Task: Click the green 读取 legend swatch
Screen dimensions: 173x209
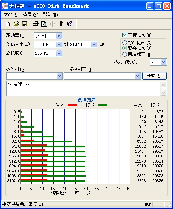Action: click(x=103, y=105)
